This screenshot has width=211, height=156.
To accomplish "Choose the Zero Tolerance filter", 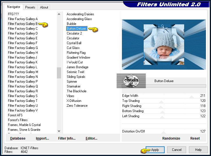I will (77, 106).
